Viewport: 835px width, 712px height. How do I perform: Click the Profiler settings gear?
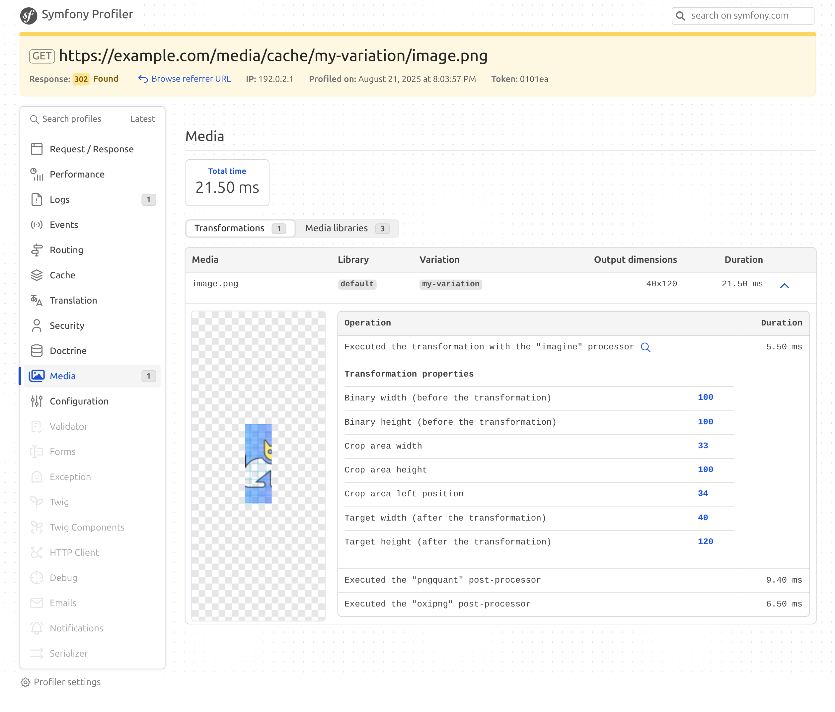[25, 682]
